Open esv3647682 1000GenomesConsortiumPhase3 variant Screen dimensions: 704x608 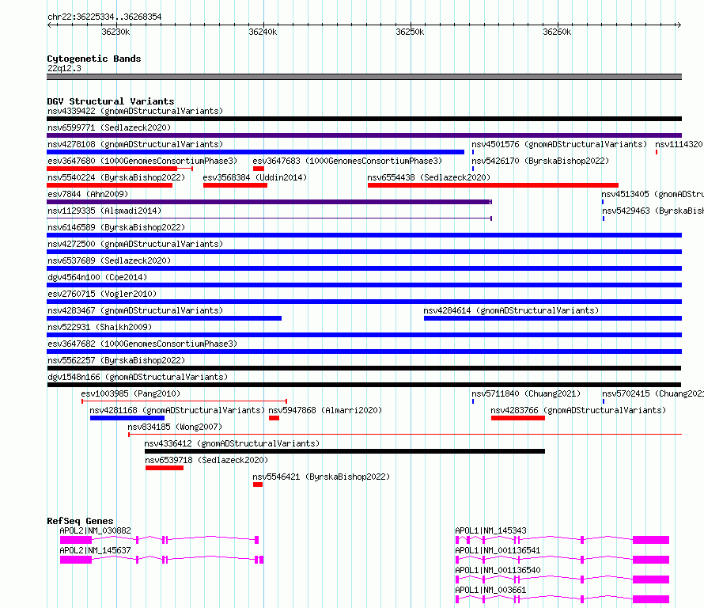tap(142, 344)
